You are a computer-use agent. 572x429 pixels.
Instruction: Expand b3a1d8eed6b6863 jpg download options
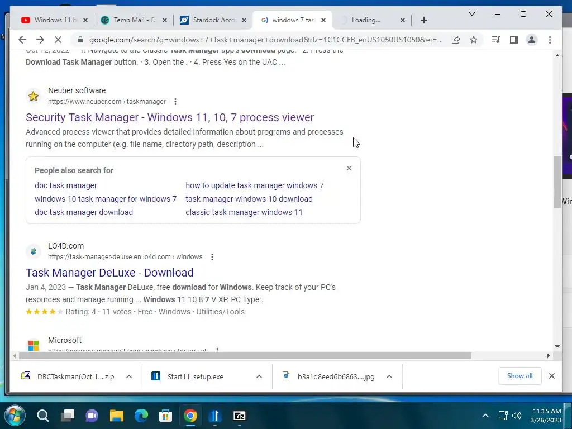(389, 376)
